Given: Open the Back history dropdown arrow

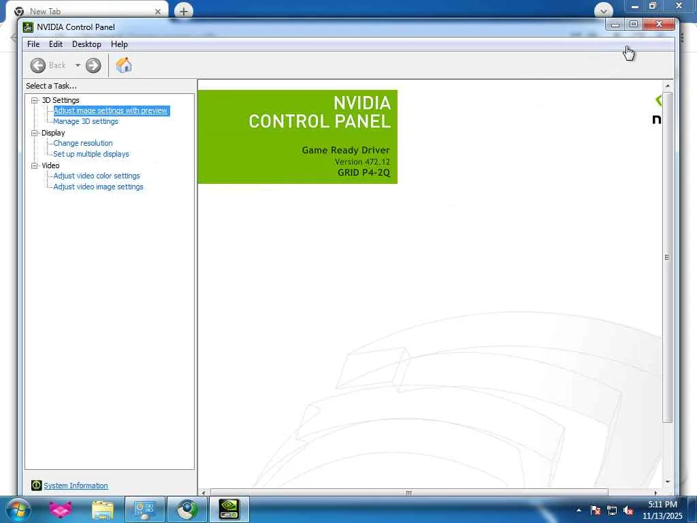Looking at the screenshot, I should pos(78,65).
